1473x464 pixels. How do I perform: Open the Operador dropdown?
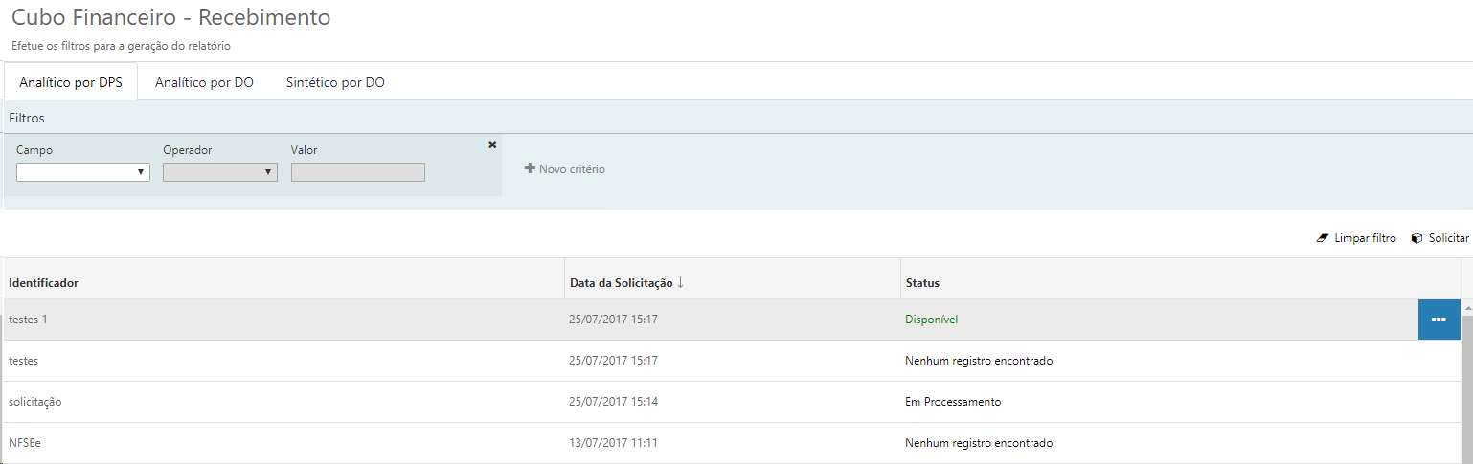click(220, 172)
